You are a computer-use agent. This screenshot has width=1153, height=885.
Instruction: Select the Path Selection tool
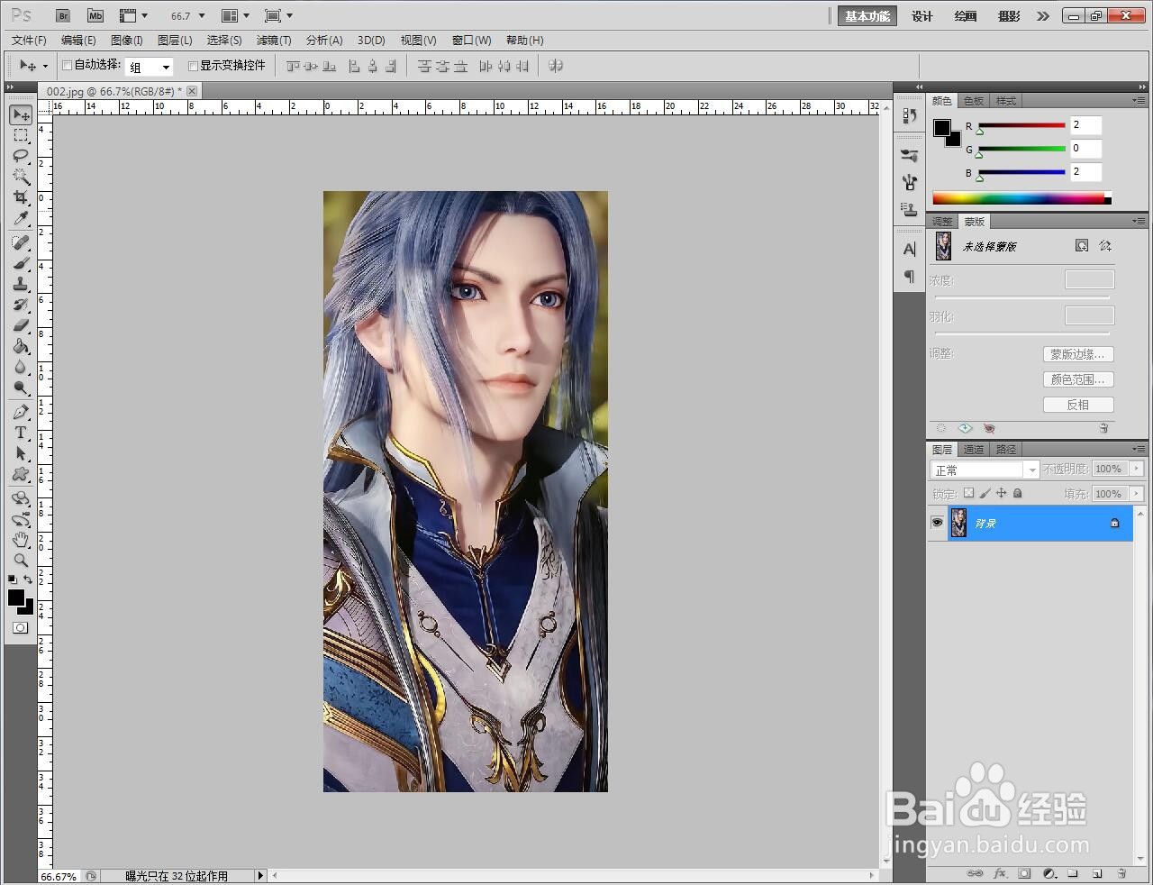tap(21, 453)
